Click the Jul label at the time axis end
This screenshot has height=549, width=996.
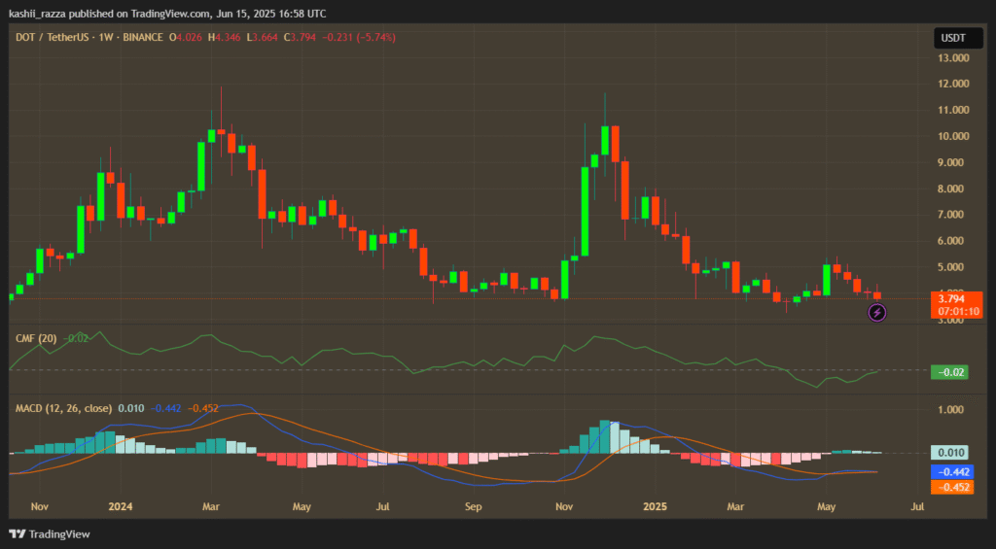[x=917, y=507]
